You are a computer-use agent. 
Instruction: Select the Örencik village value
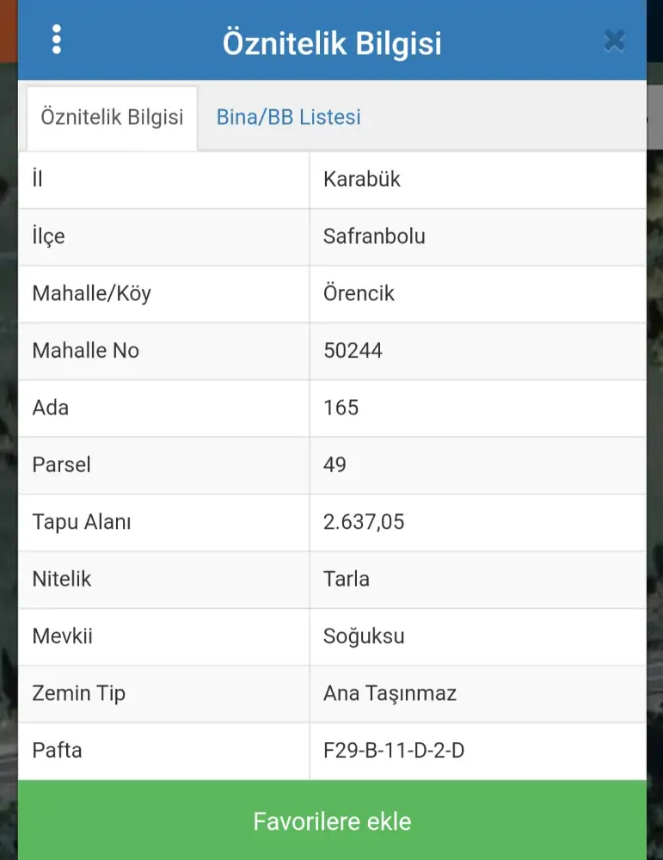point(359,293)
